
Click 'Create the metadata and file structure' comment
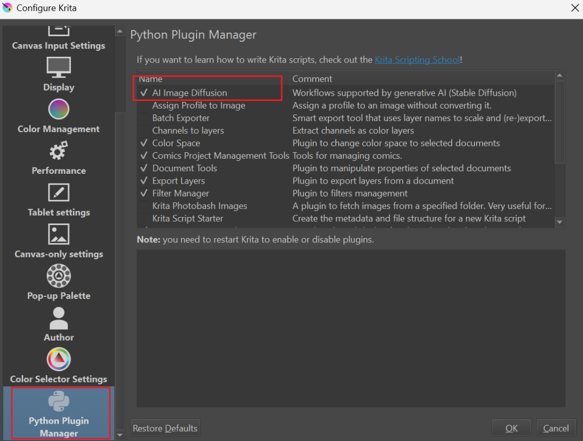[409, 218]
